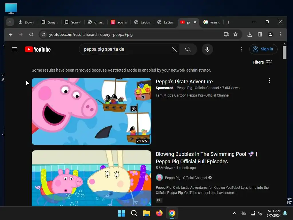Open Peppa Pig channel avatar under Blowing Bubbles
293x220 pixels.
159,178
